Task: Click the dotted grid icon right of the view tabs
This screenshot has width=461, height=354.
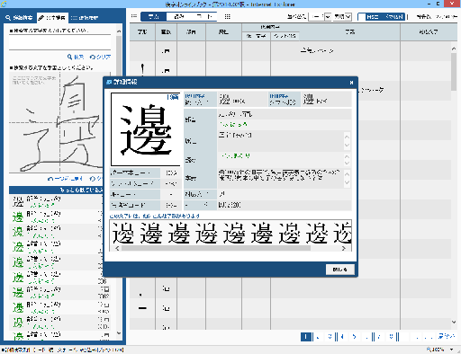Action: pyautogui.click(x=227, y=16)
